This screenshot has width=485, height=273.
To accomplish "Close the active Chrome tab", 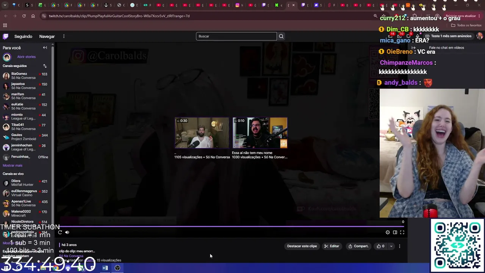I will pyautogui.click(x=293, y=5).
